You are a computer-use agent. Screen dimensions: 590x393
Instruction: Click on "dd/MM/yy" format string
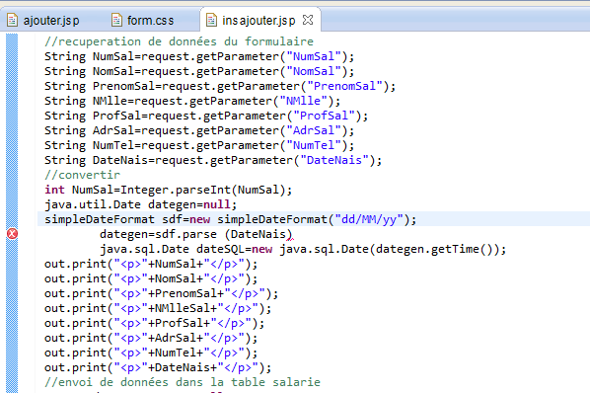pyautogui.click(x=369, y=219)
